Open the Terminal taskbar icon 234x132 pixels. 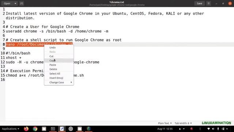(53, 129)
